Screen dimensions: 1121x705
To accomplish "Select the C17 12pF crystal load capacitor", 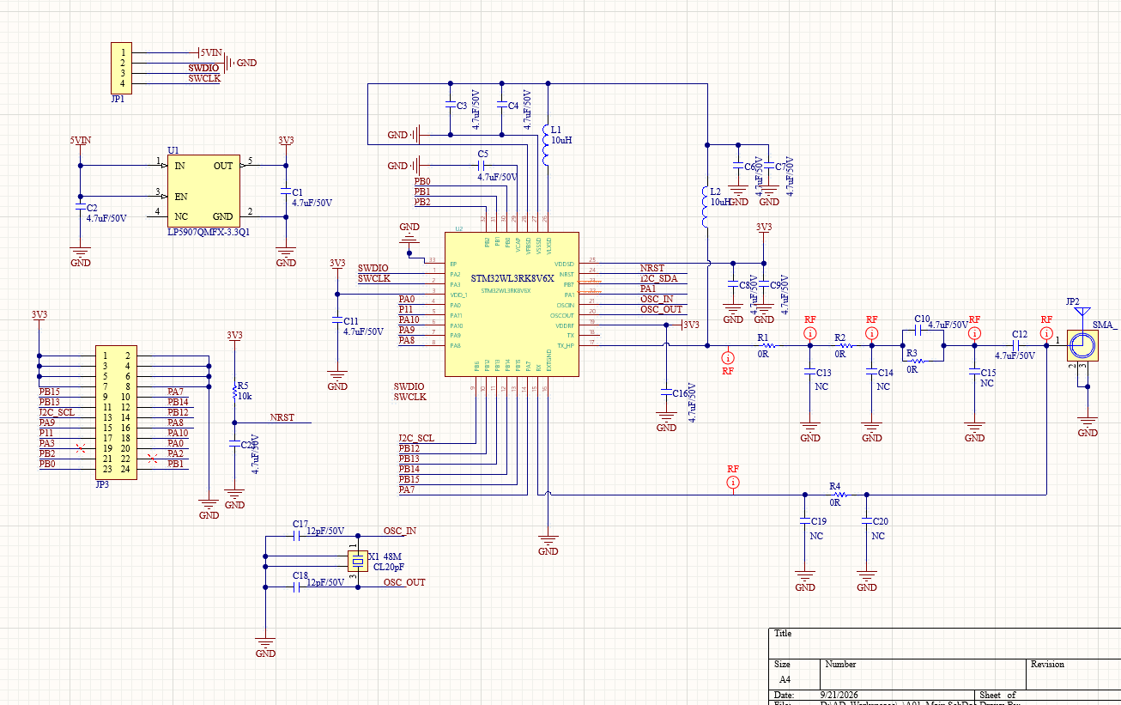I will point(295,534).
